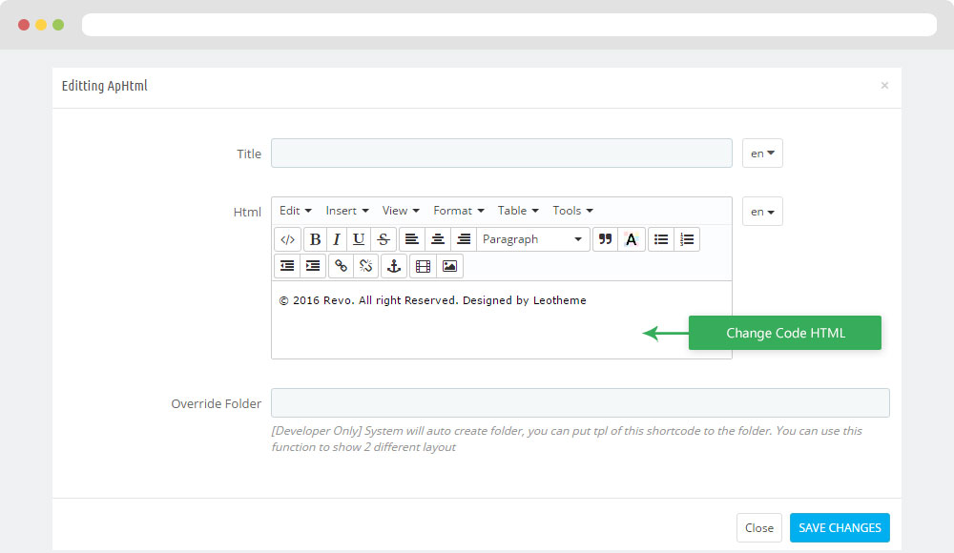954x553 pixels.
Task: Click SAVE CHANGES button
Action: [x=840, y=527]
